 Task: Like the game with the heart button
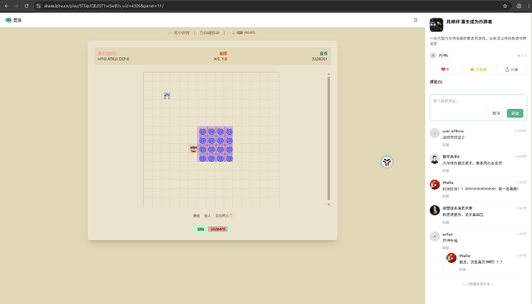point(444,69)
